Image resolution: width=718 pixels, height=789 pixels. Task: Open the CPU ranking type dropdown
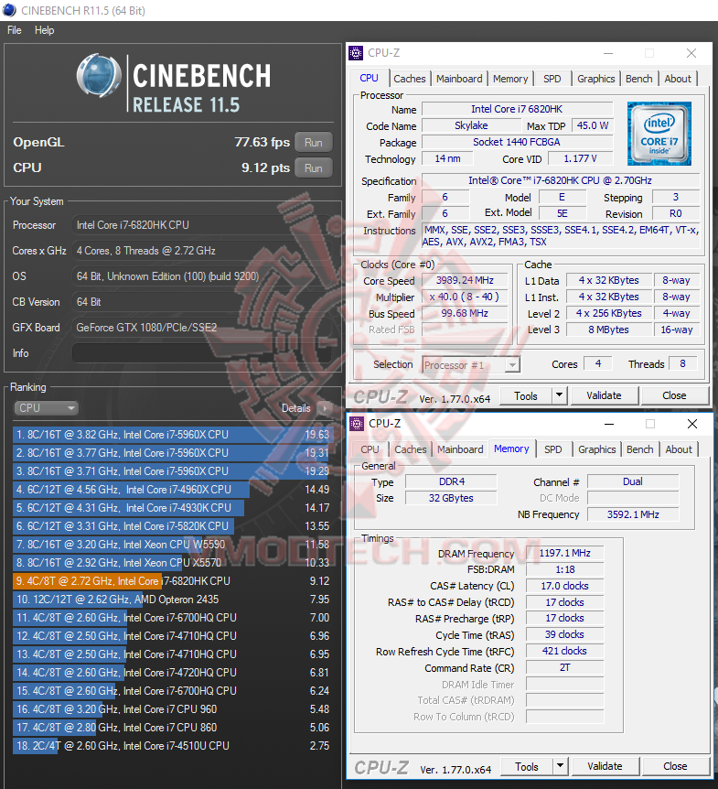[46, 408]
